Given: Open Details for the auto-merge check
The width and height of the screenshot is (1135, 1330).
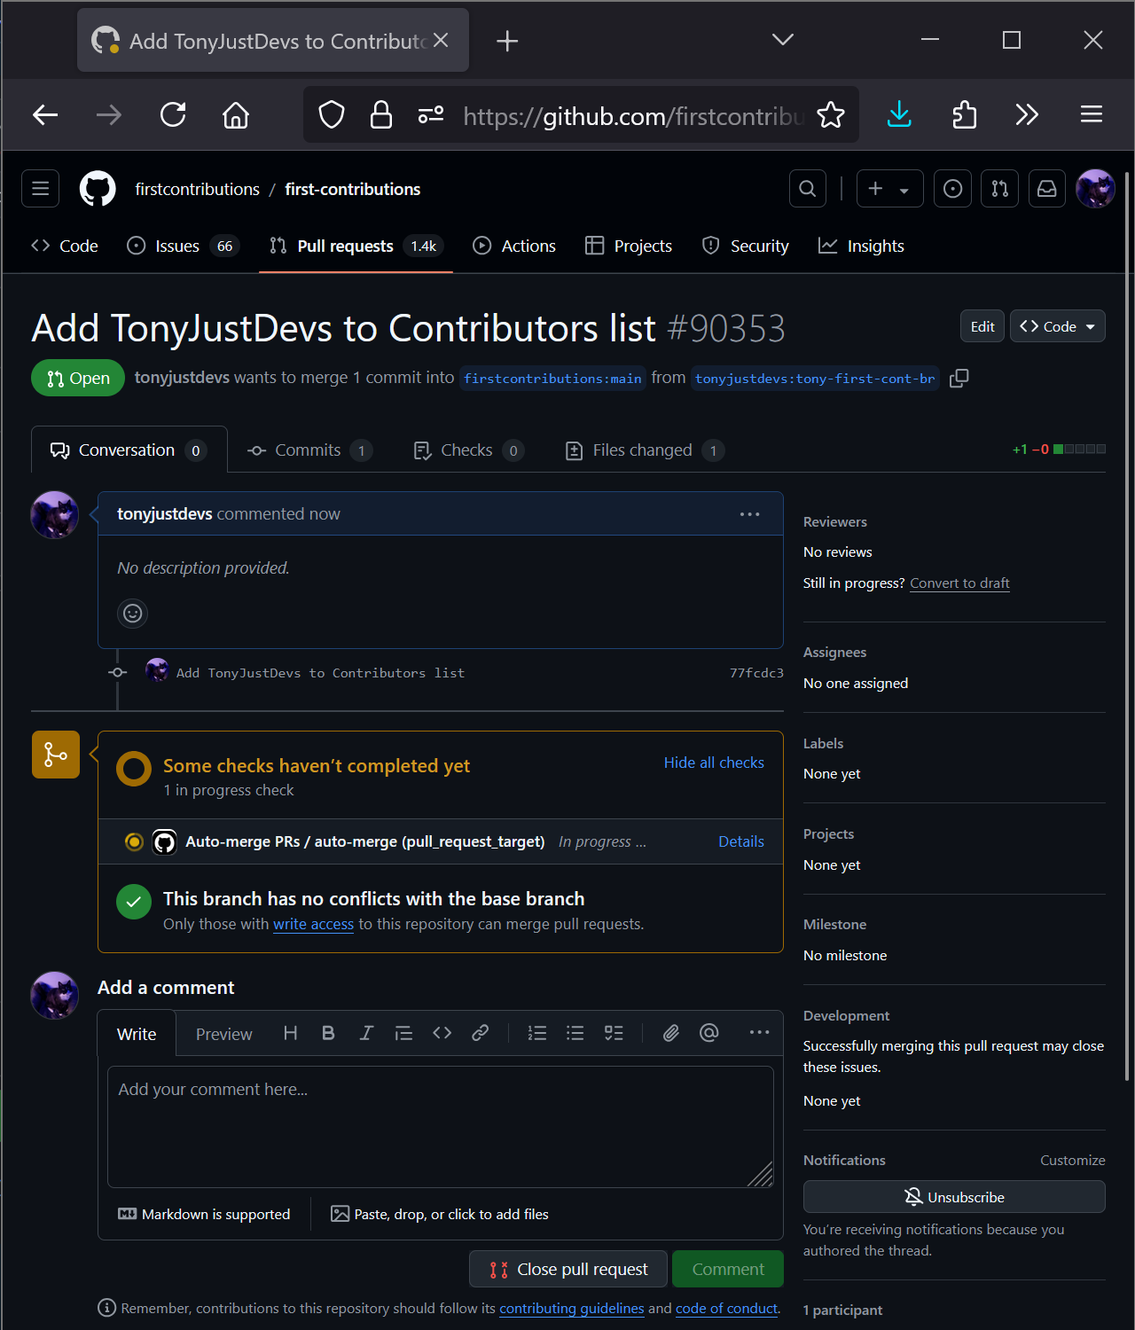Looking at the screenshot, I should coord(741,841).
